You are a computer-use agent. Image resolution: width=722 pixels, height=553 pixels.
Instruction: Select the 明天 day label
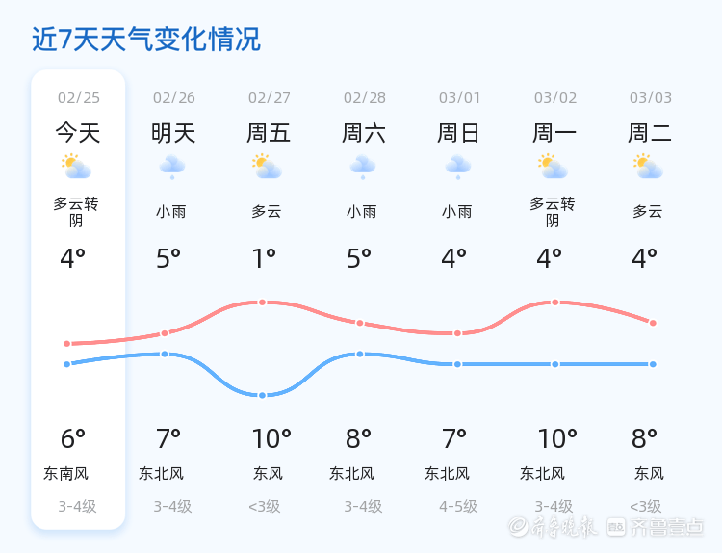173,133
